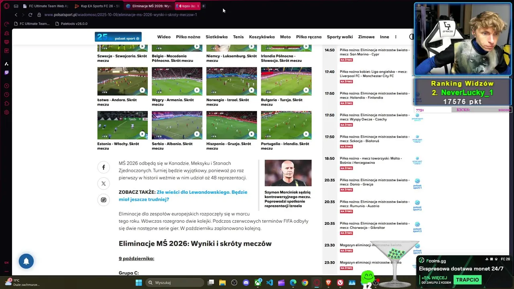This screenshot has height=289, width=514.
Task: Open the Xbox app from the taskbar
Action: pos(258,283)
